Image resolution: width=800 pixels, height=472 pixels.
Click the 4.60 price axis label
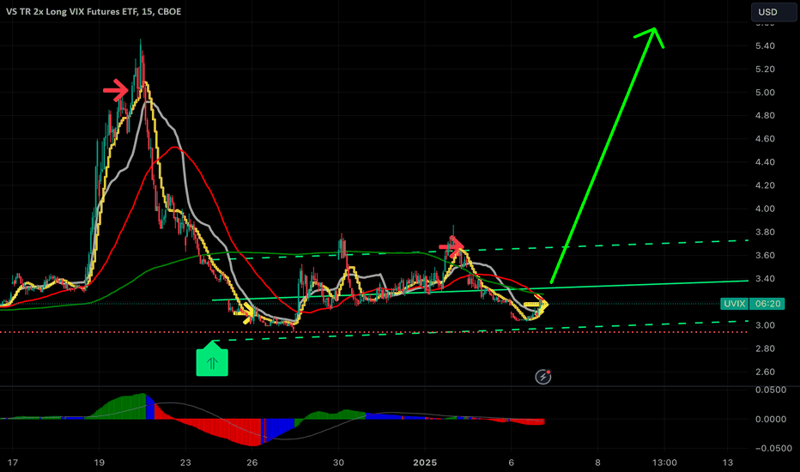(765, 139)
